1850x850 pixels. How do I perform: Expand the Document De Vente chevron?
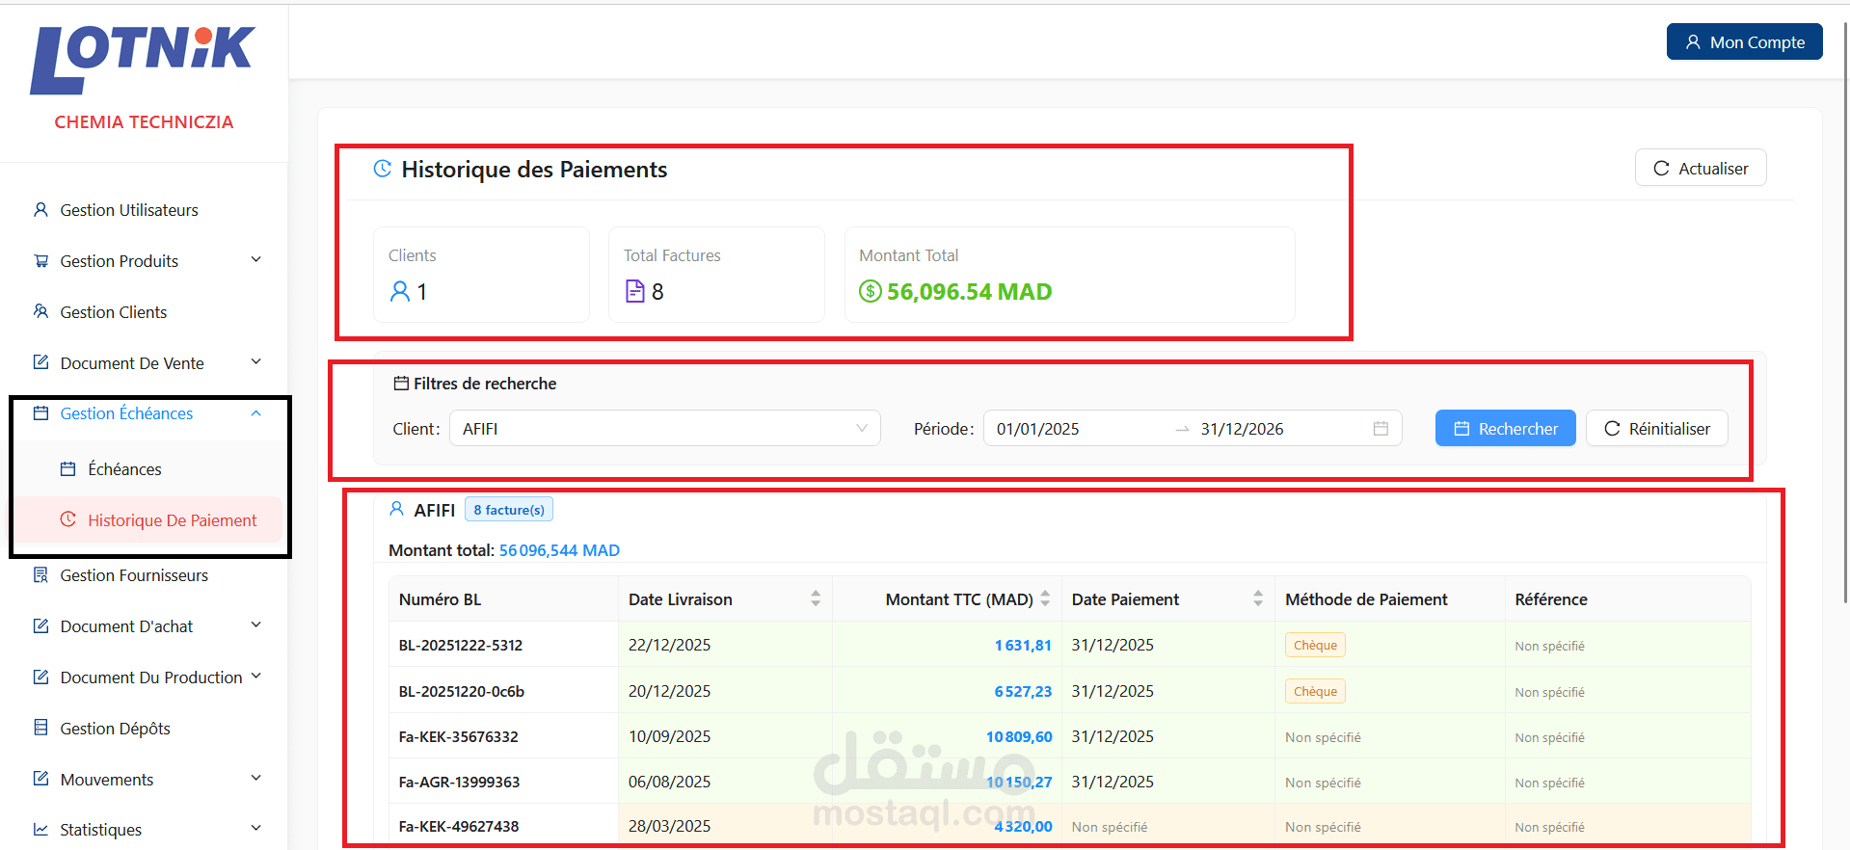[256, 361]
